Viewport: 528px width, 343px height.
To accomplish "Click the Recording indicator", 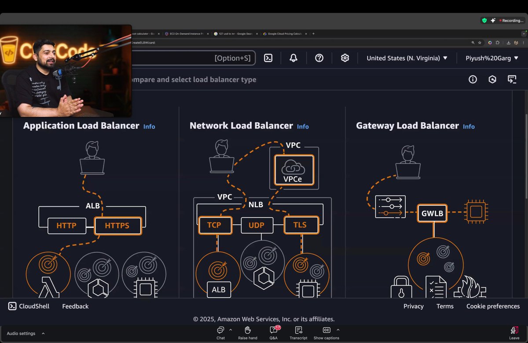I will 510,20.
